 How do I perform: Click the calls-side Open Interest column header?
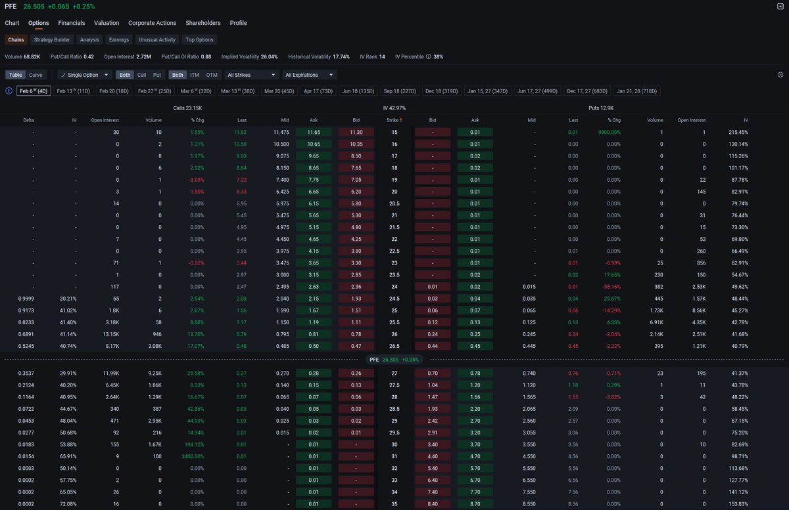pos(105,120)
